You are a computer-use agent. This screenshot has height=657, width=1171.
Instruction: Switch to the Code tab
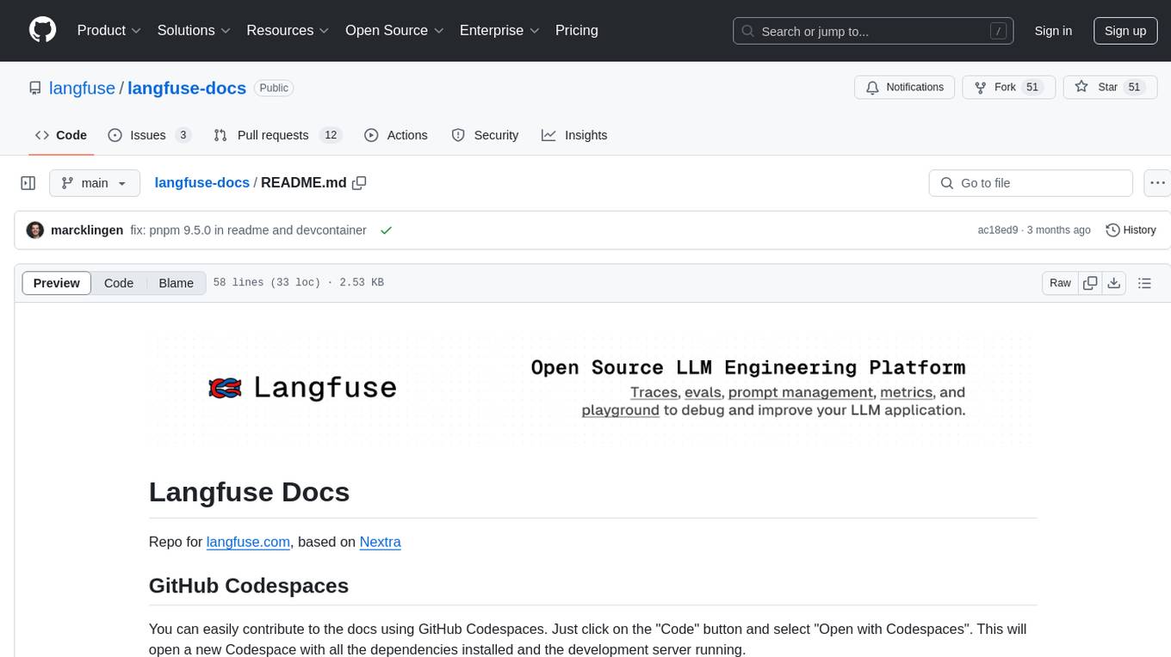61,135
